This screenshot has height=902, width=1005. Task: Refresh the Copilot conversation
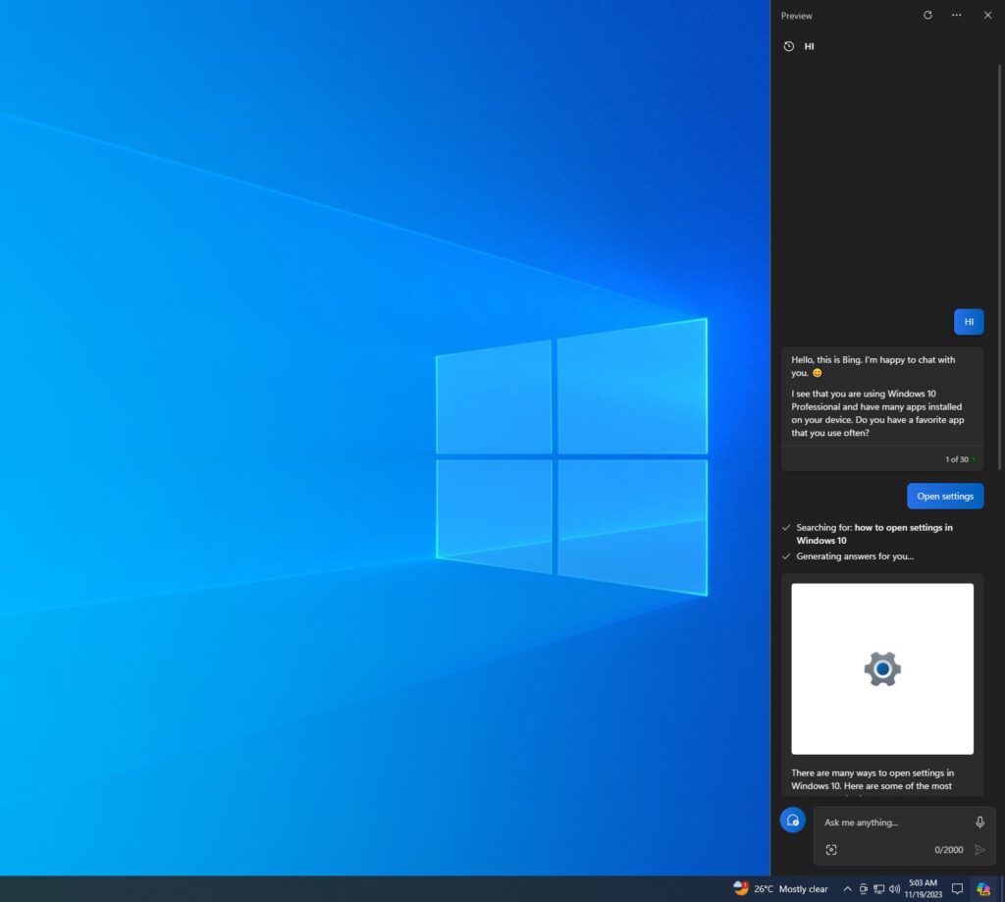926,15
